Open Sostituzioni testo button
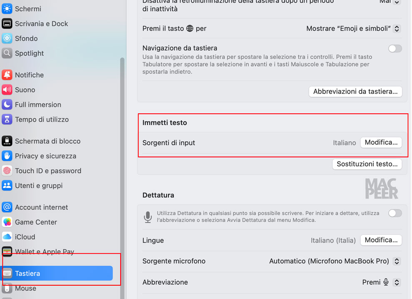 [x=367, y=164]
